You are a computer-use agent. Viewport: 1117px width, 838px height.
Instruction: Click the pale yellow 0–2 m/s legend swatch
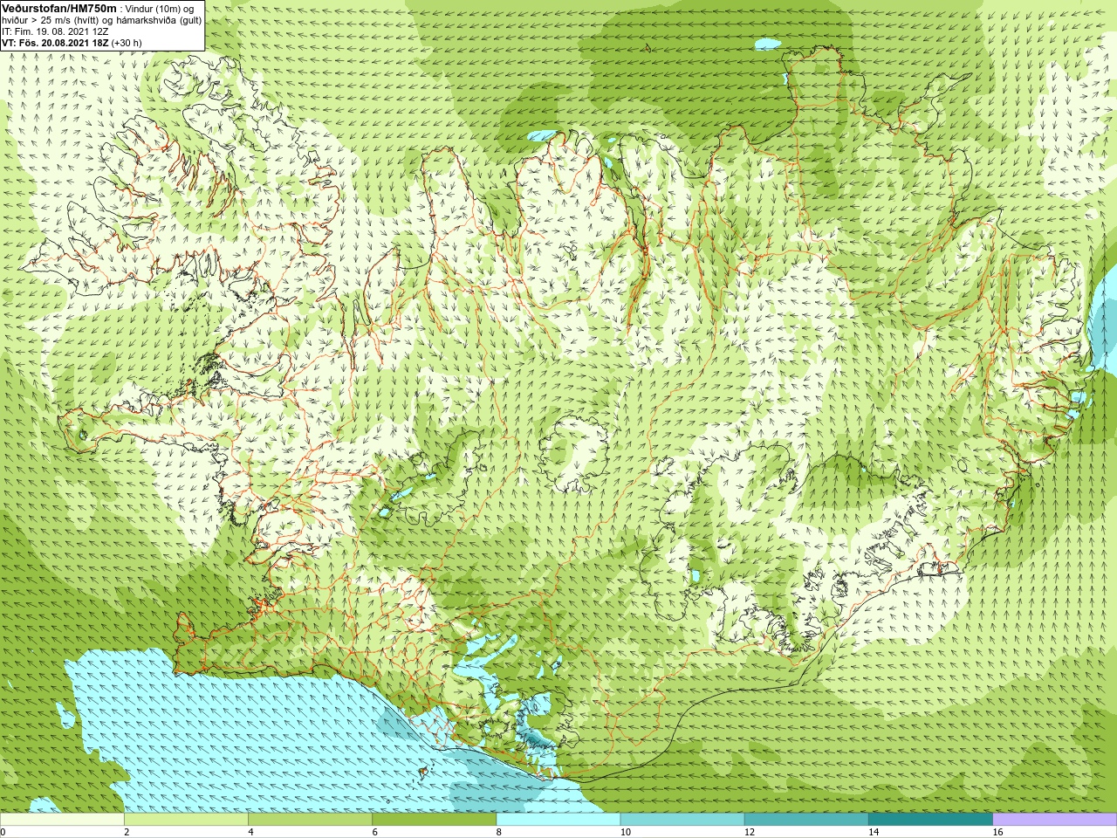pos(62,820)
